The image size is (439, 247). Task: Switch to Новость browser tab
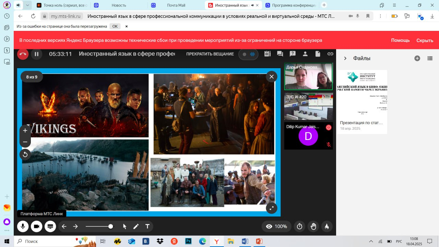click(119, 5)
